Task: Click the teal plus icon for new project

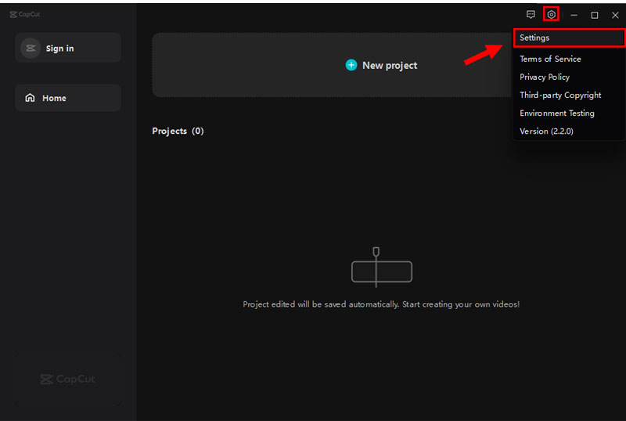Action: (351, 66)
